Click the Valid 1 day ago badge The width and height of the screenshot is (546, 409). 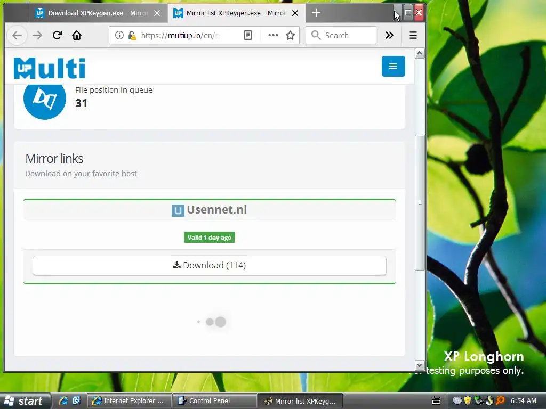coord(209,238)
